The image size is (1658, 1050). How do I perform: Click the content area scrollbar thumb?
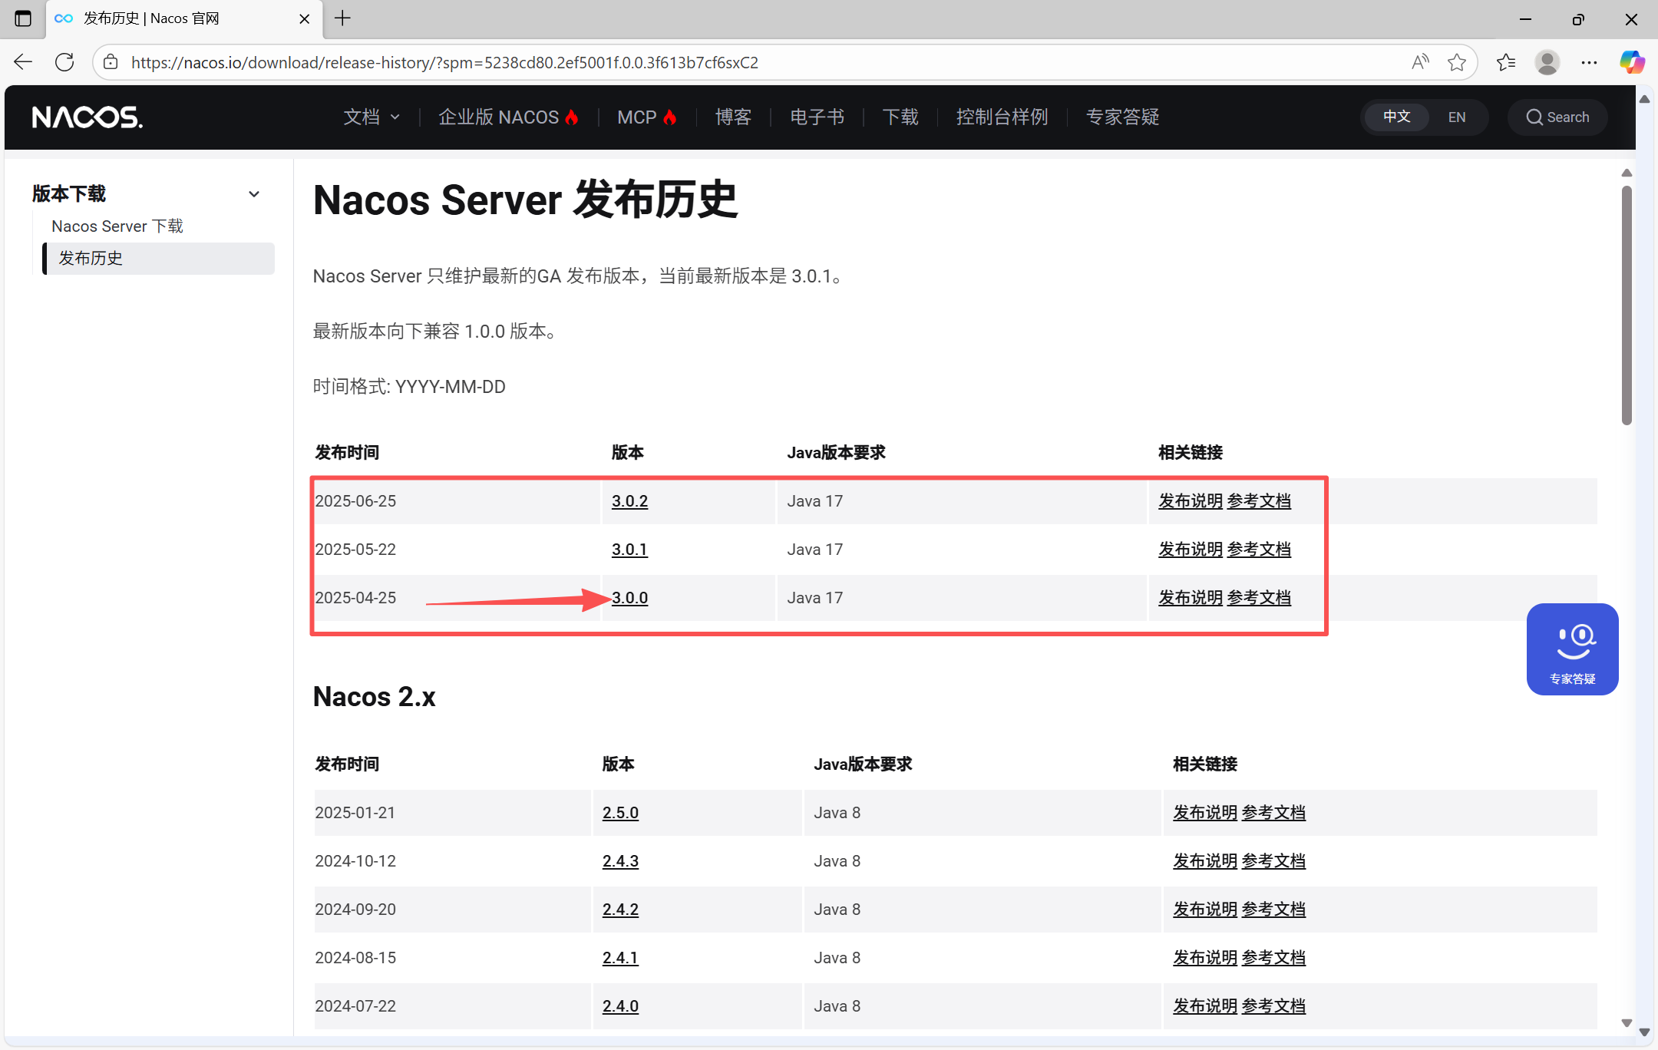(x=1627, y=305)
